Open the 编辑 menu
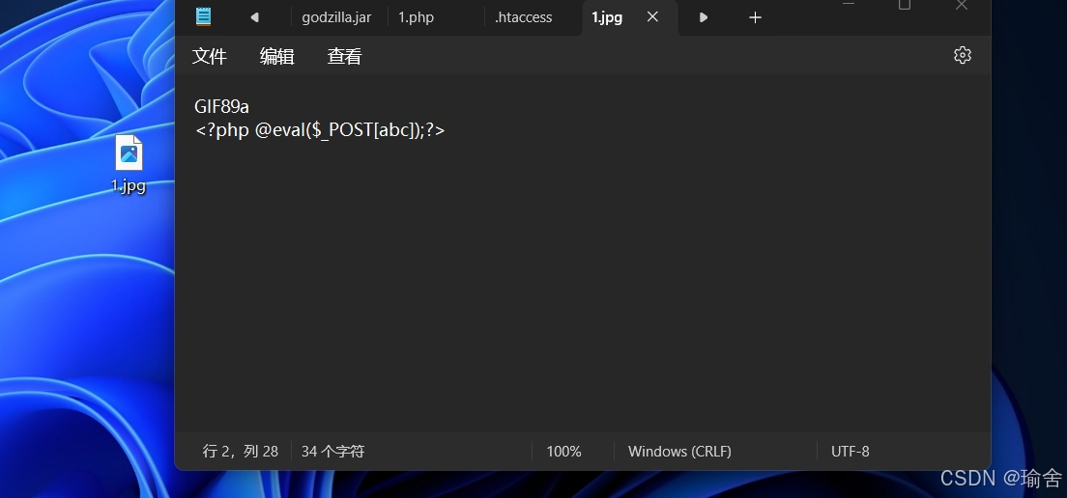This screenshot has width=1067, height=498. tap(277, 56)
